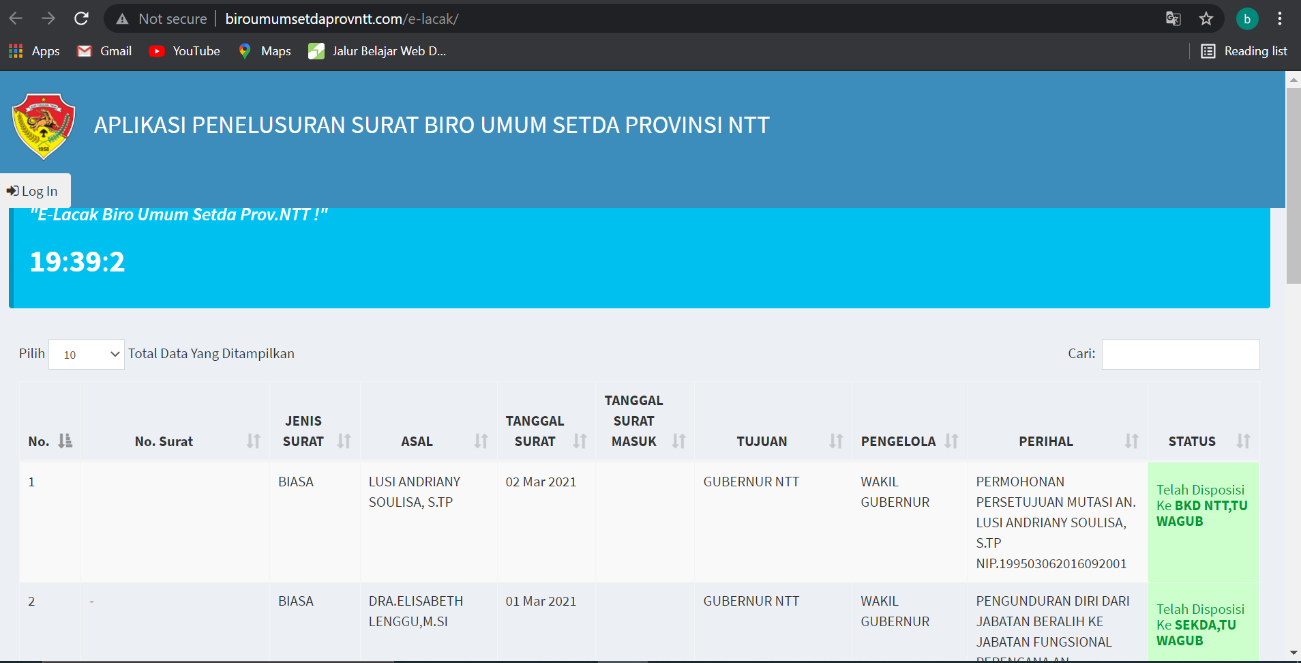Bookmark this page with star icon
This screenshot has width=1301, height=663.
tap(1206, 18)
